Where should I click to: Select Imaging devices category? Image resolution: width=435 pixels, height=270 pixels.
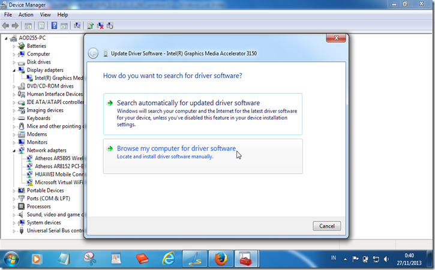[x=45, y=110]
